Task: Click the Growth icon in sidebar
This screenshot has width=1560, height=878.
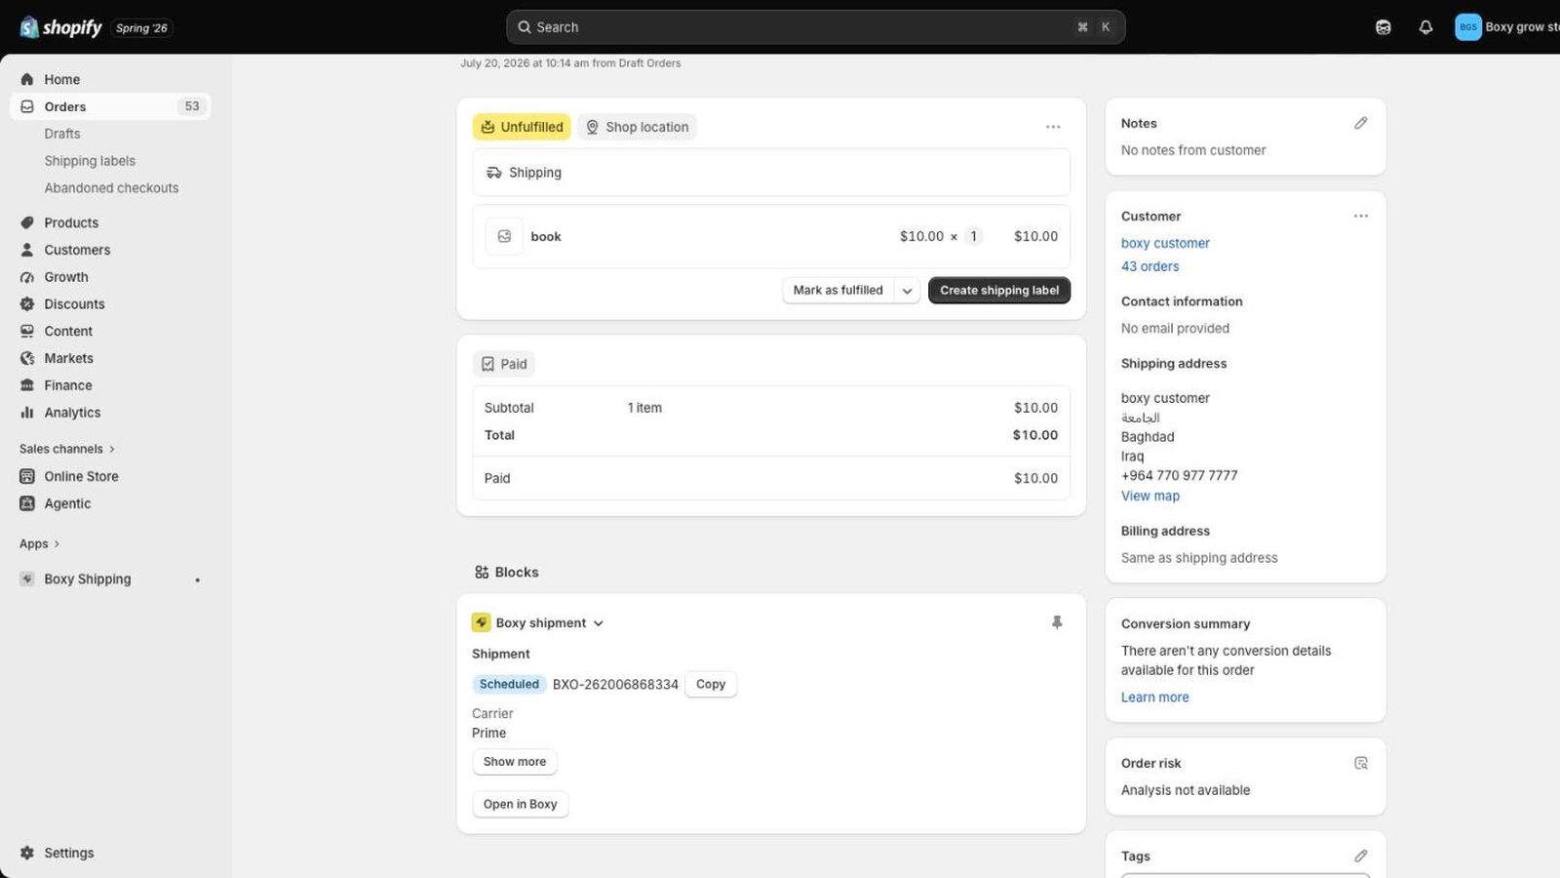Action: [27, 277]
